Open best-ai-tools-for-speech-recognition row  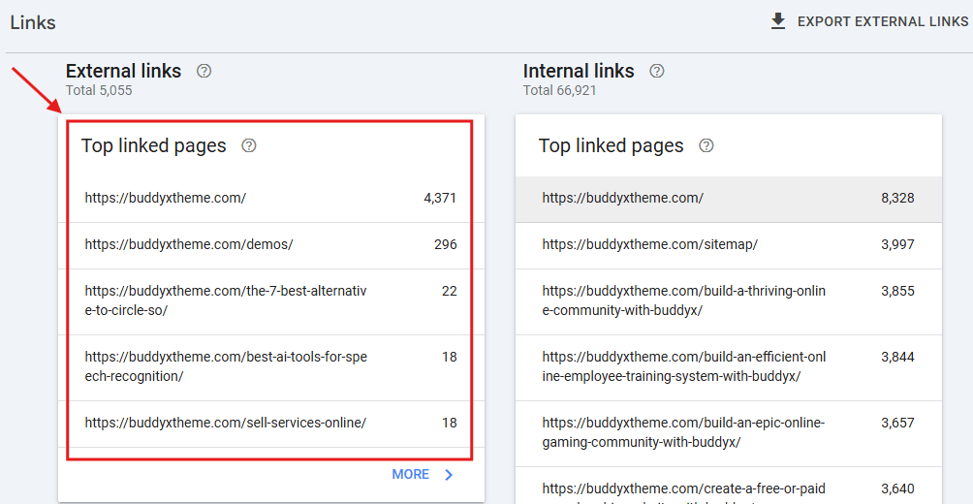click(270, 367)
